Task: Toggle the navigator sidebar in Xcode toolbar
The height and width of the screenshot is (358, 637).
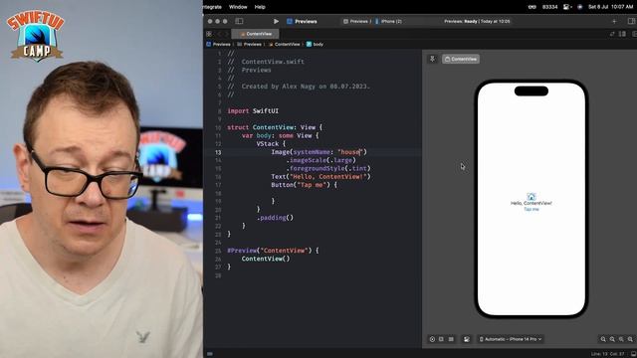Action: (x=239, y=21)
